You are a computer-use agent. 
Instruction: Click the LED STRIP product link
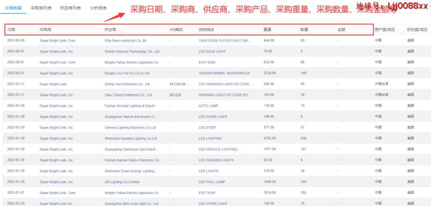(x=207, y=128)
